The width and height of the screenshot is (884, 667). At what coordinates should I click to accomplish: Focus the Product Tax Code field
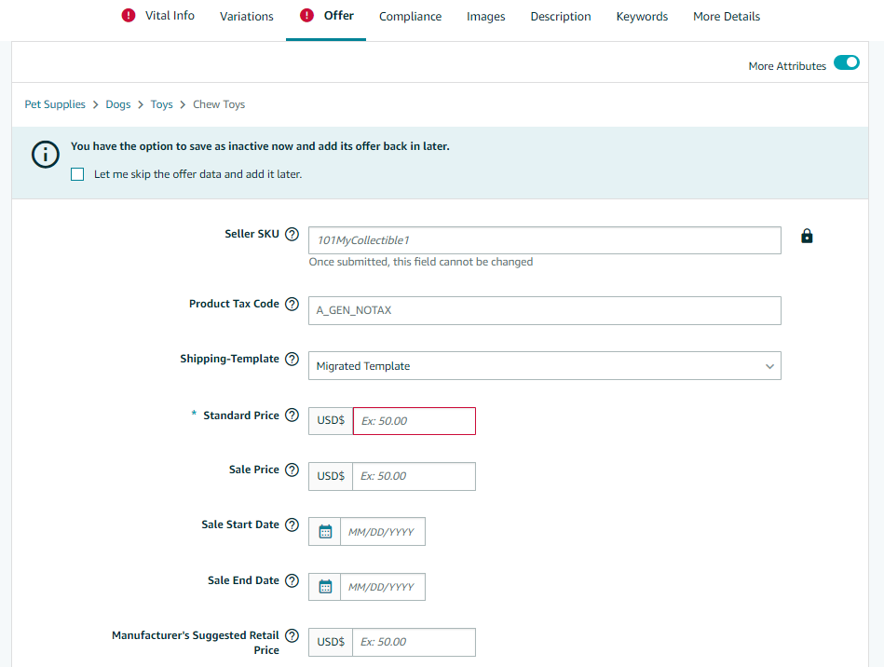coord(544,310)
